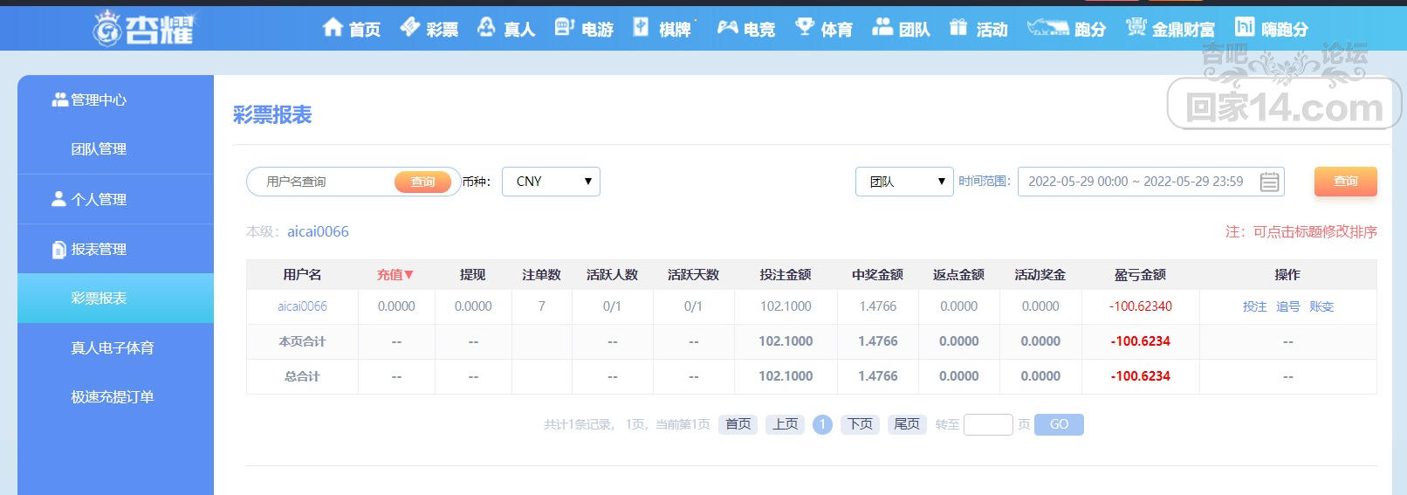Click the 尾页 pagination button
The image size is (1407, 495).
pos(907,424)
